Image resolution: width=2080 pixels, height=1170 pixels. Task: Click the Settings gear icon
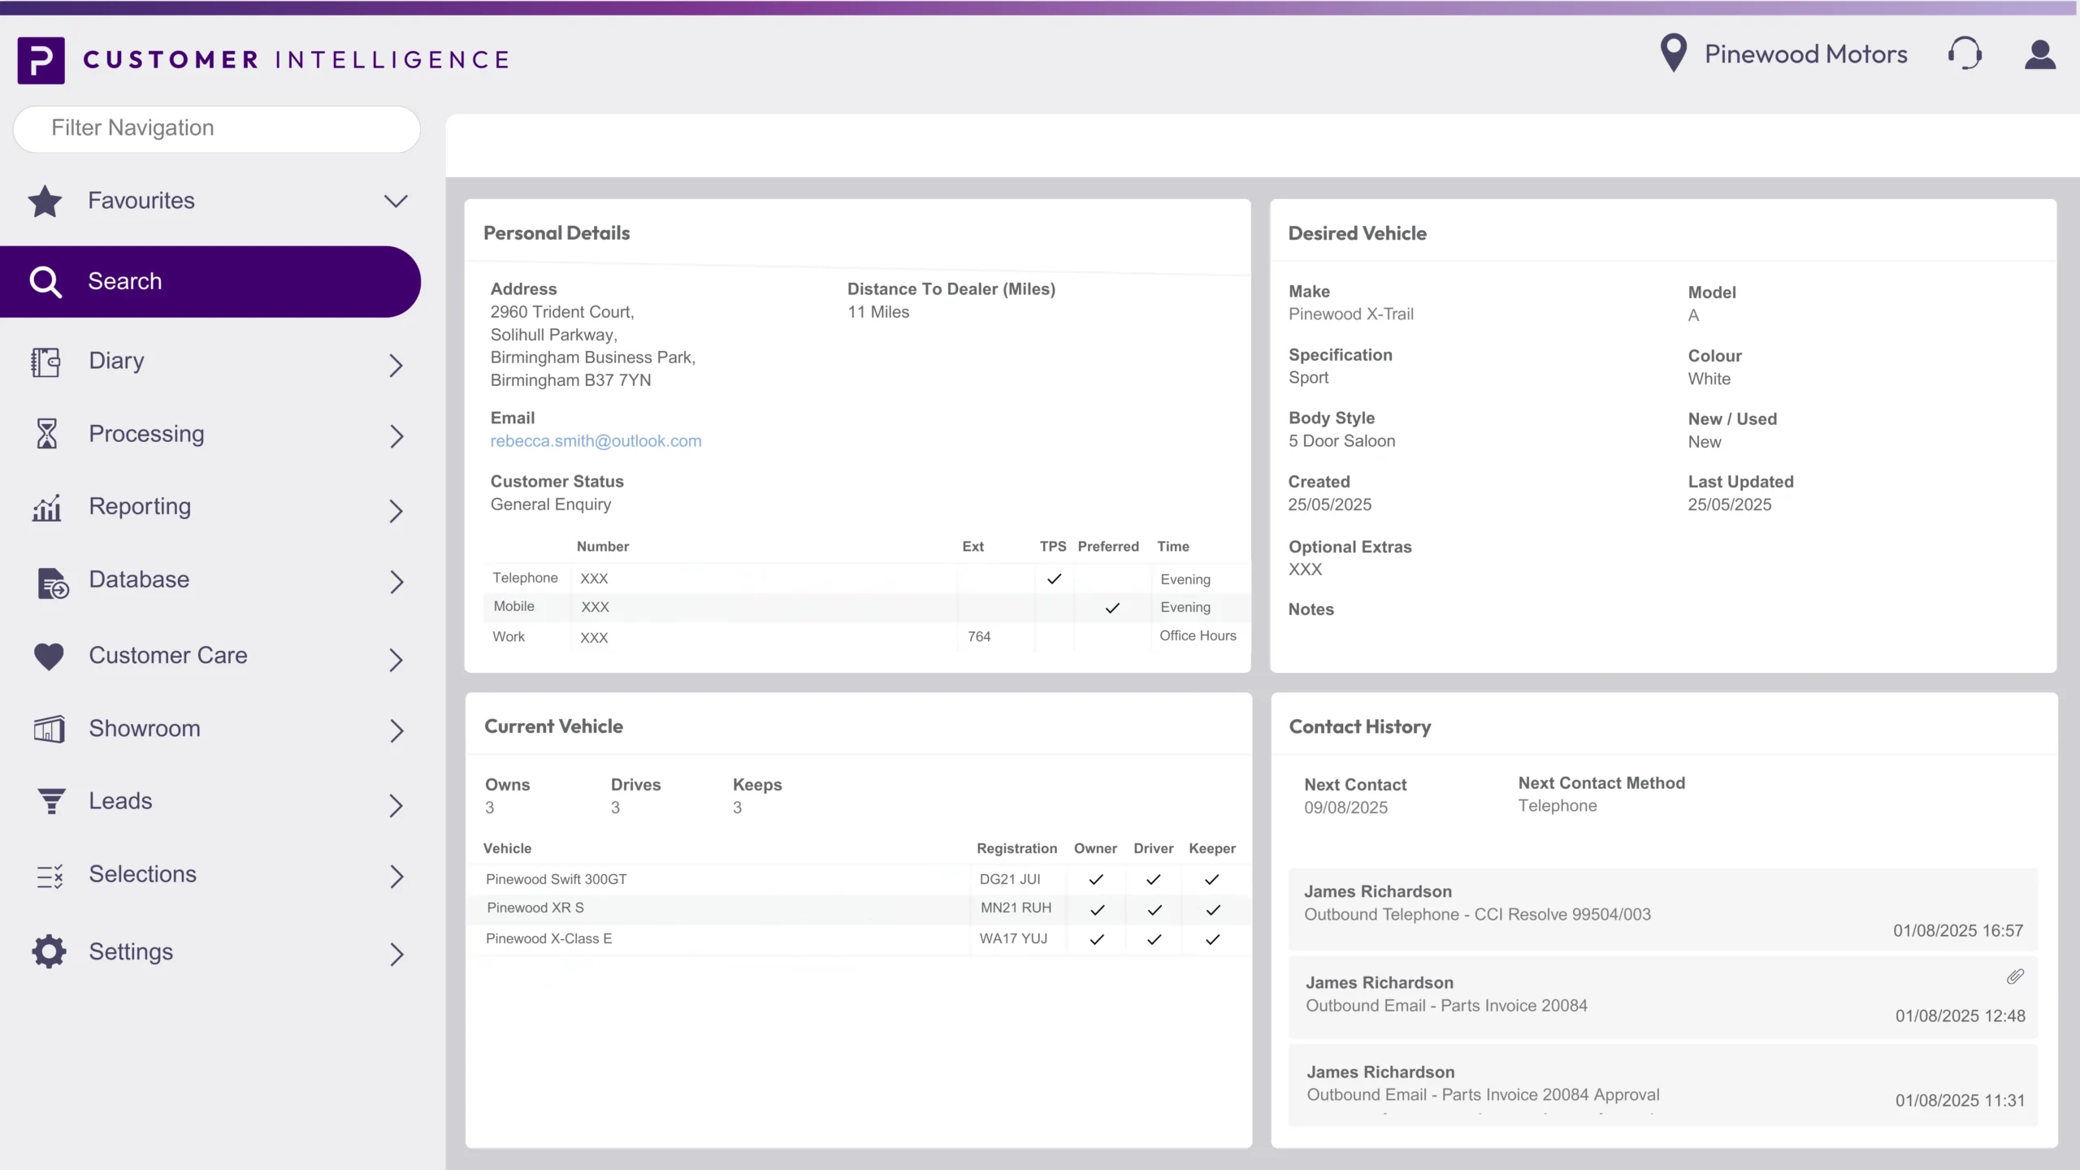coord(49,951)
